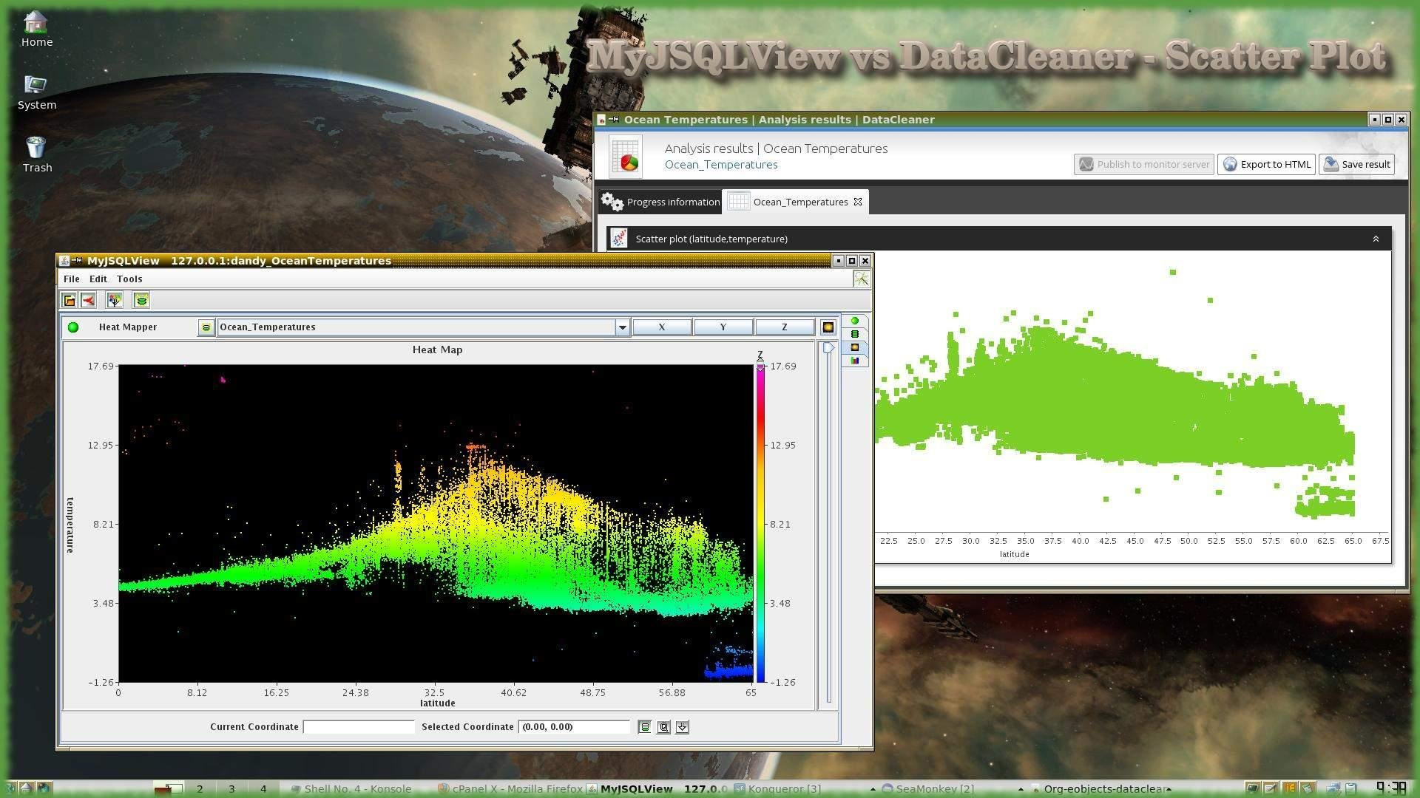This screenshot has height=798, width=1420.
Task: Click Export to HTML button
Action: click(x=1266, y=165)
